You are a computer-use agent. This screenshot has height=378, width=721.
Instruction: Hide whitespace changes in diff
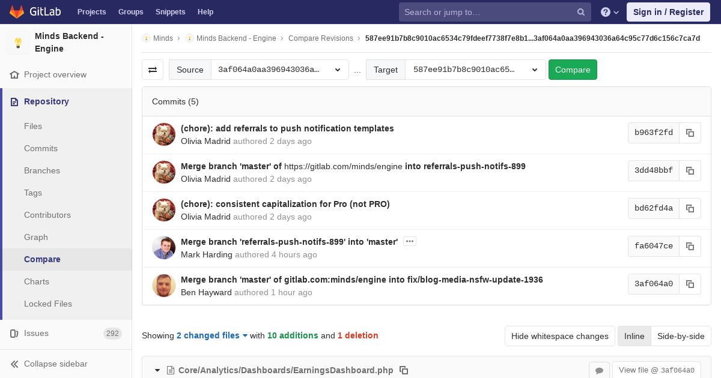click(x=559, y=336)
